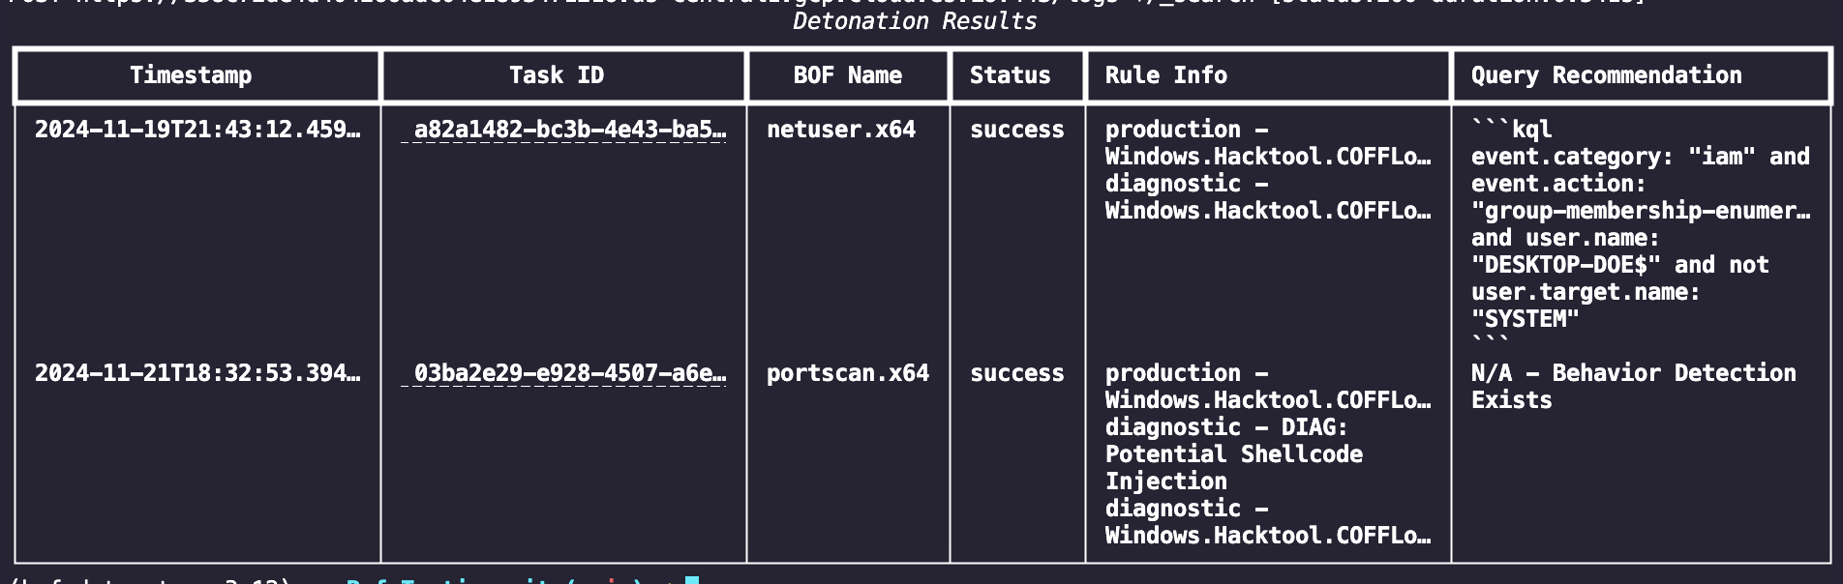The image size is (1843, 584).
Task: Open task ID link a82a1482-bc3b-4e43
Action: 569,130
